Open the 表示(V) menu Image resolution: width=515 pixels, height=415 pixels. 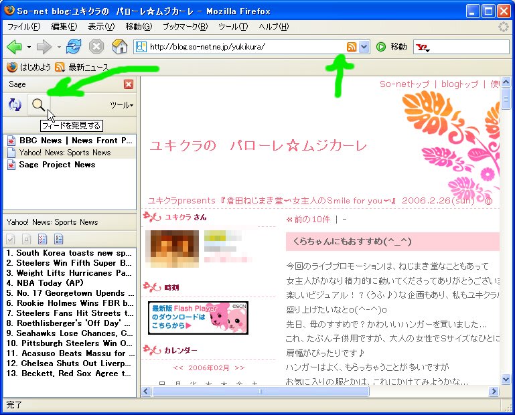(101, 27)
